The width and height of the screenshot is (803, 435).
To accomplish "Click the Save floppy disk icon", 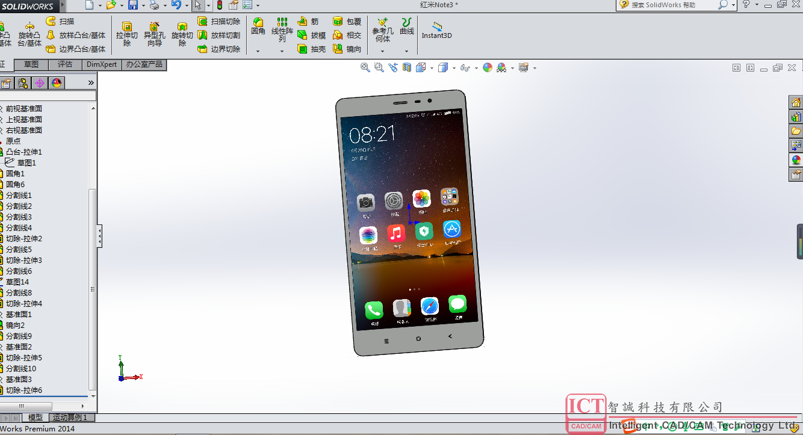I will click(x=132, y=5).
